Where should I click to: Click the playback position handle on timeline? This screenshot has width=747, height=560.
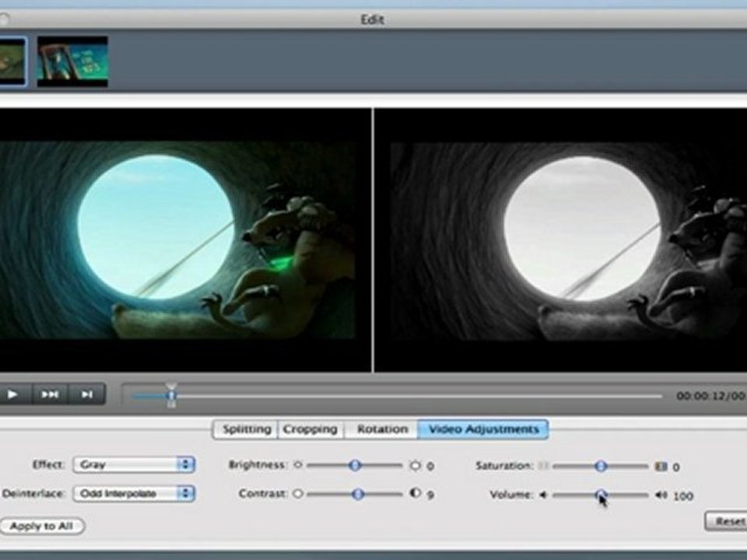[x=171, y=395]
